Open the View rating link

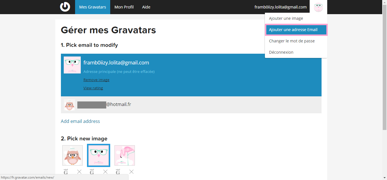click(x=93, y=88)
